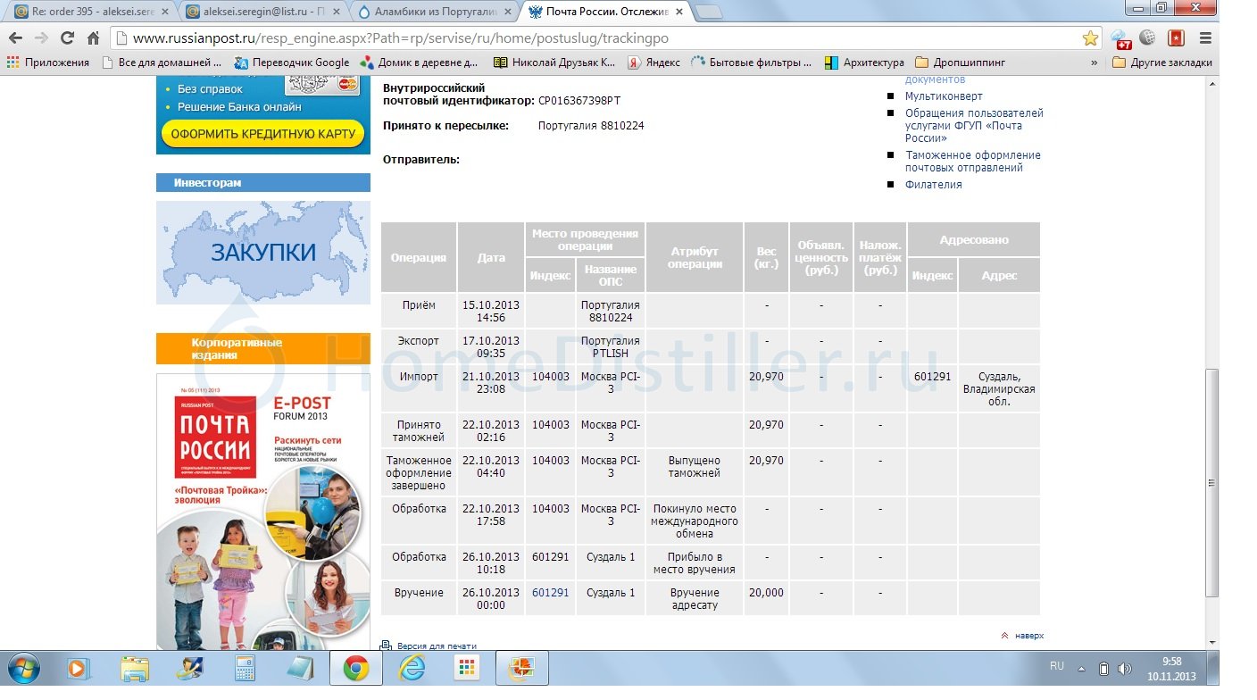Go to browser Home page icon
This screenshot has width=1257, height=700.
93,38
